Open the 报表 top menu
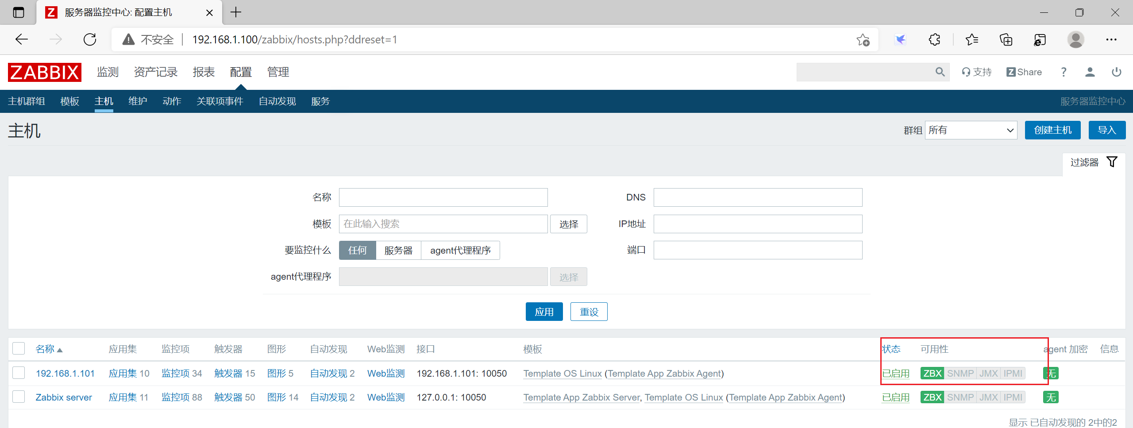The image size is (1133, 428). pyautogui.click(x=204, y=72)
